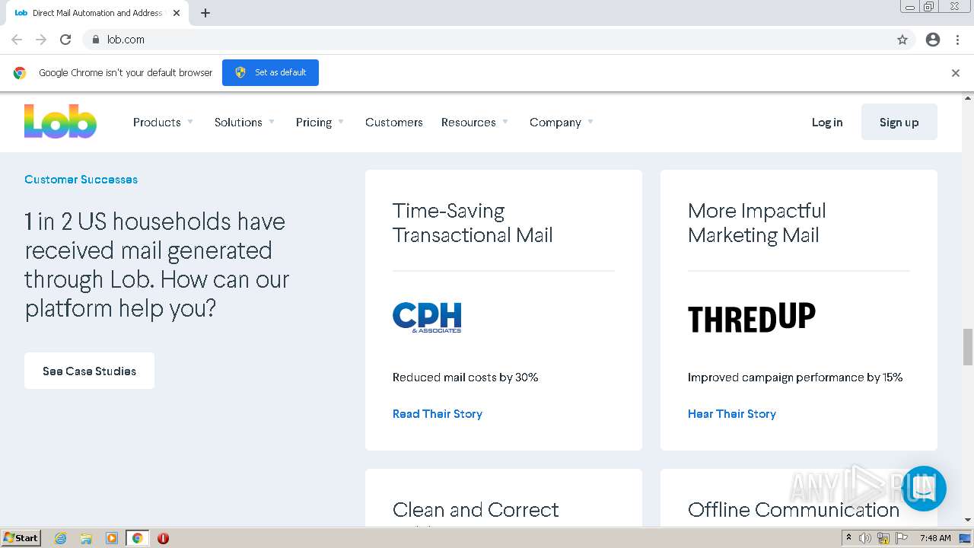This screenshot has height=548, width=974.
Task: Click Set as default button
Action: click(270, 72)
